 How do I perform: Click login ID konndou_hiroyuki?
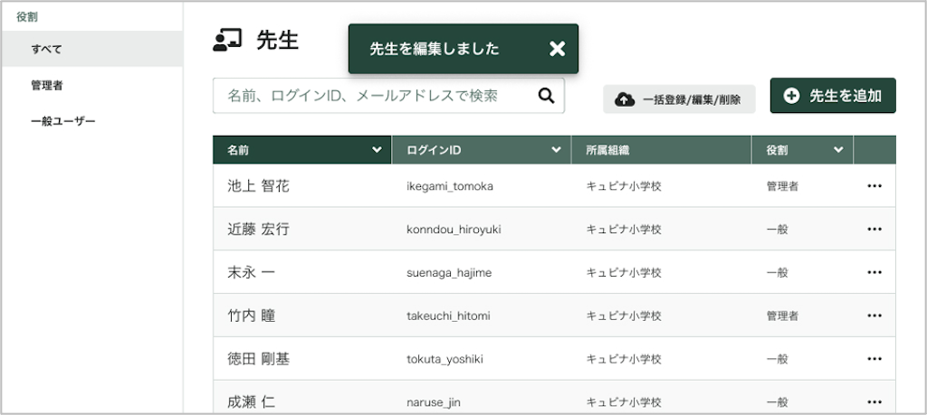pyautogui.click(x=454, y=230)
